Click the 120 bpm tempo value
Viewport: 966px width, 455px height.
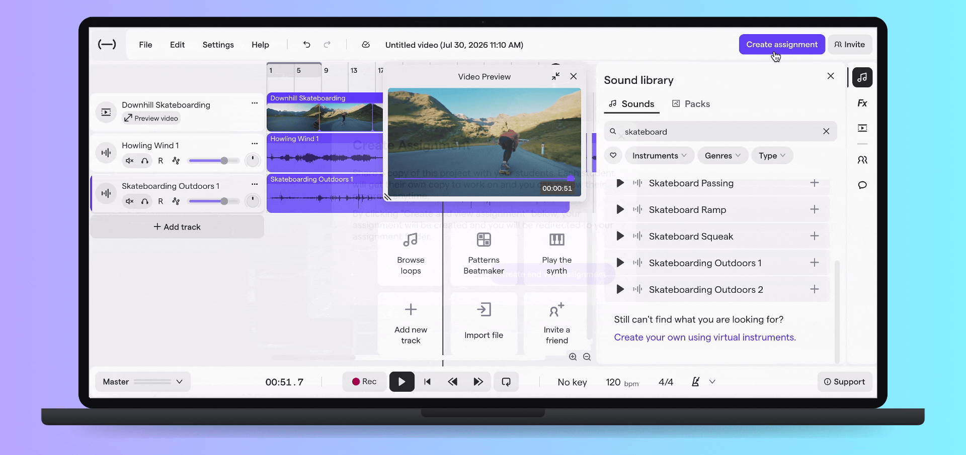(x=622, y=382)
